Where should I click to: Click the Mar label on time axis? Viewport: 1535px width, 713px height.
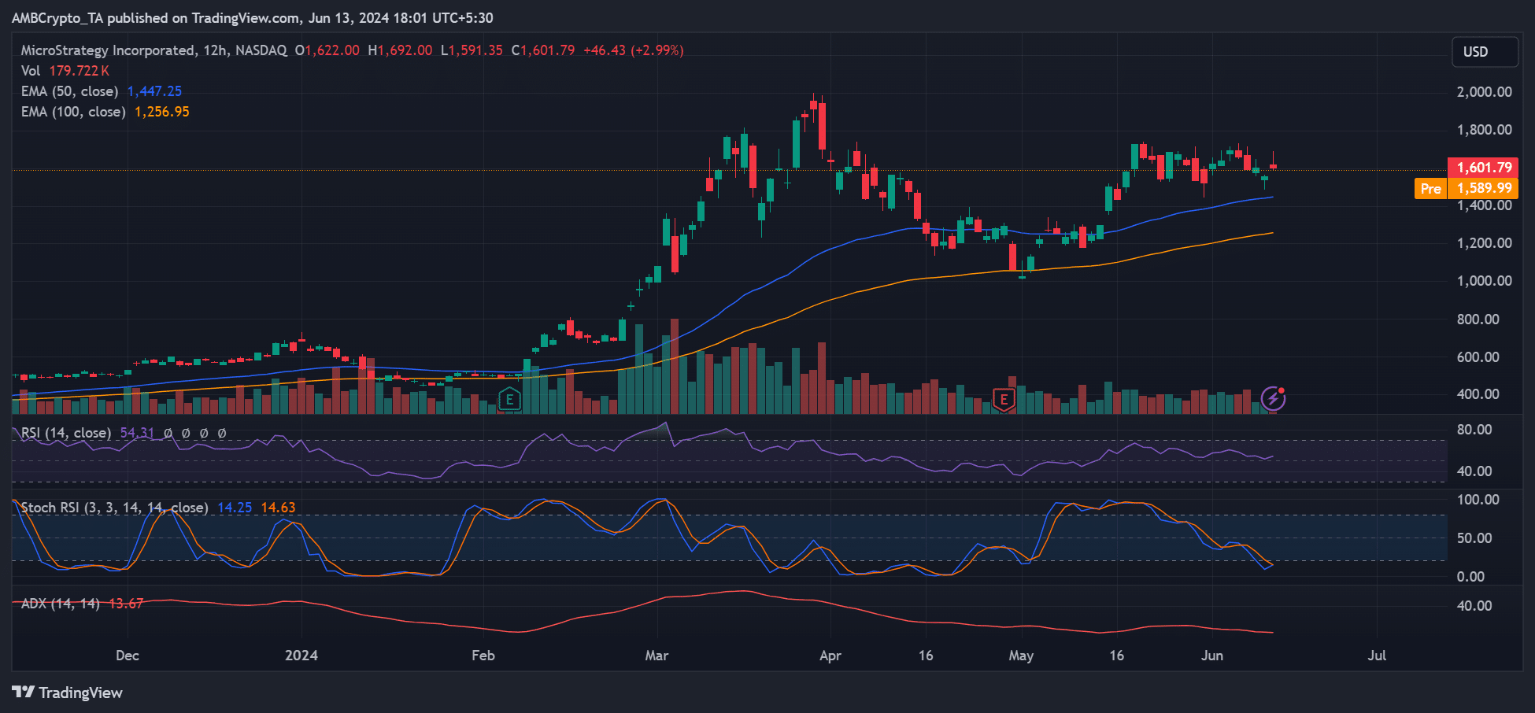tap(657, 656)
